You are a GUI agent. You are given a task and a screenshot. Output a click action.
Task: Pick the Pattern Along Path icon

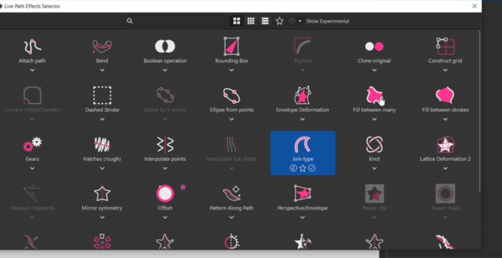pyautogui.click(x=231, y=193)
